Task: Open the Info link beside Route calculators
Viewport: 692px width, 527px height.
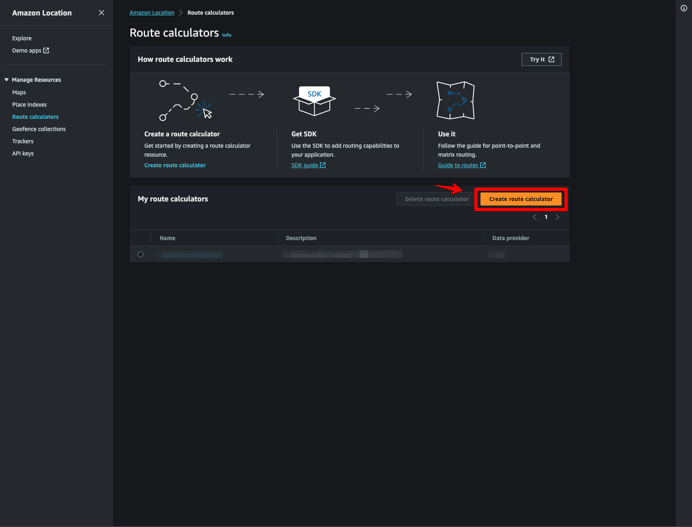Action: pos(227,35)
